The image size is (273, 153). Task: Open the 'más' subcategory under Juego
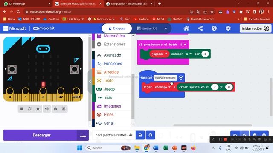(x=113, y=98)
